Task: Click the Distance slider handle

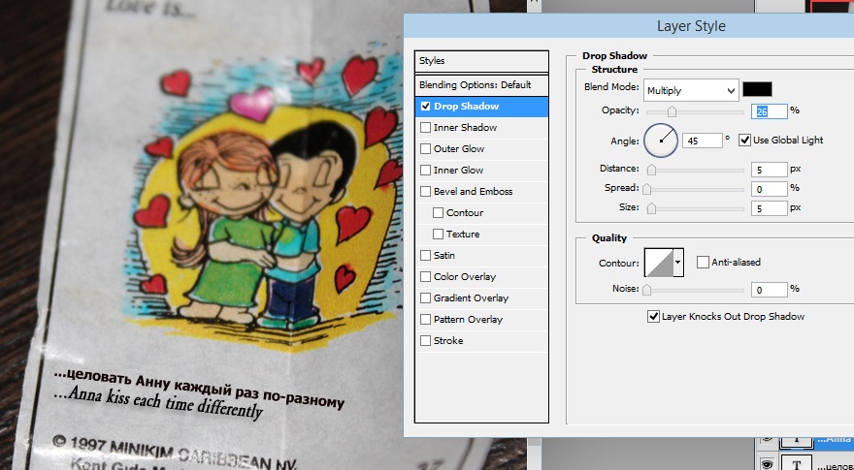Action: 651,171
